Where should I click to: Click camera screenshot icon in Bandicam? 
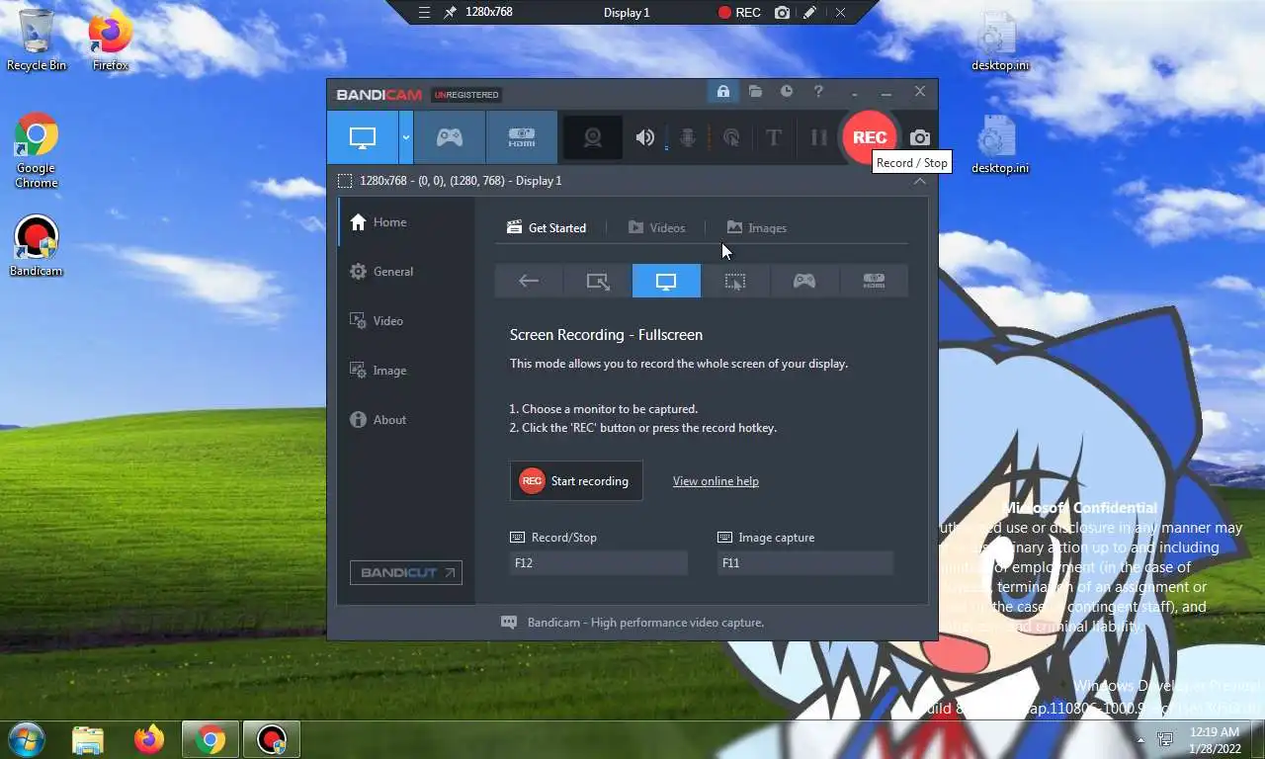click(920, 137)
